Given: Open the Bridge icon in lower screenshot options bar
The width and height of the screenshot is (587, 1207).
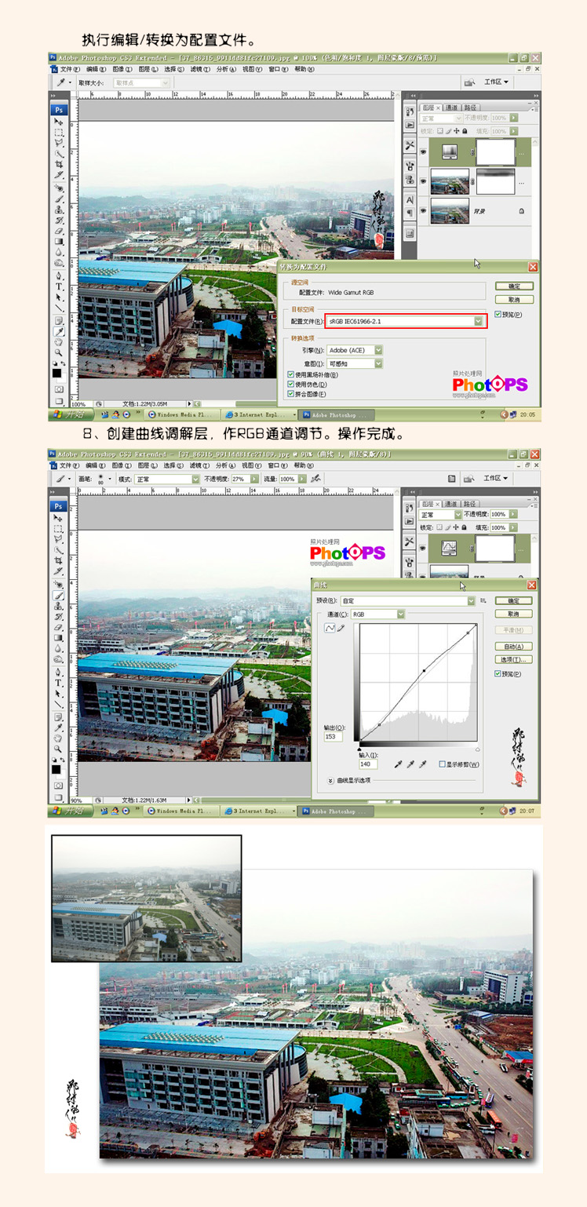Looking at the screenshot, I should click(x=469, y=479).
